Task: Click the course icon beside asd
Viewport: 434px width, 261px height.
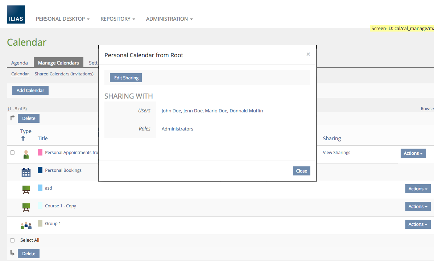Action: tap(26, 190)
